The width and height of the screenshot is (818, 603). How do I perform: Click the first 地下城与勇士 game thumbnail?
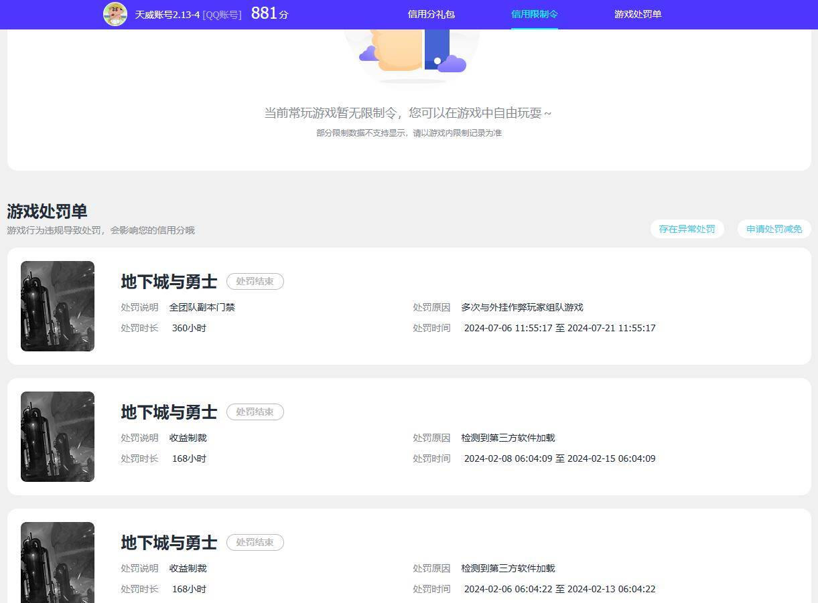click(57, 306)
